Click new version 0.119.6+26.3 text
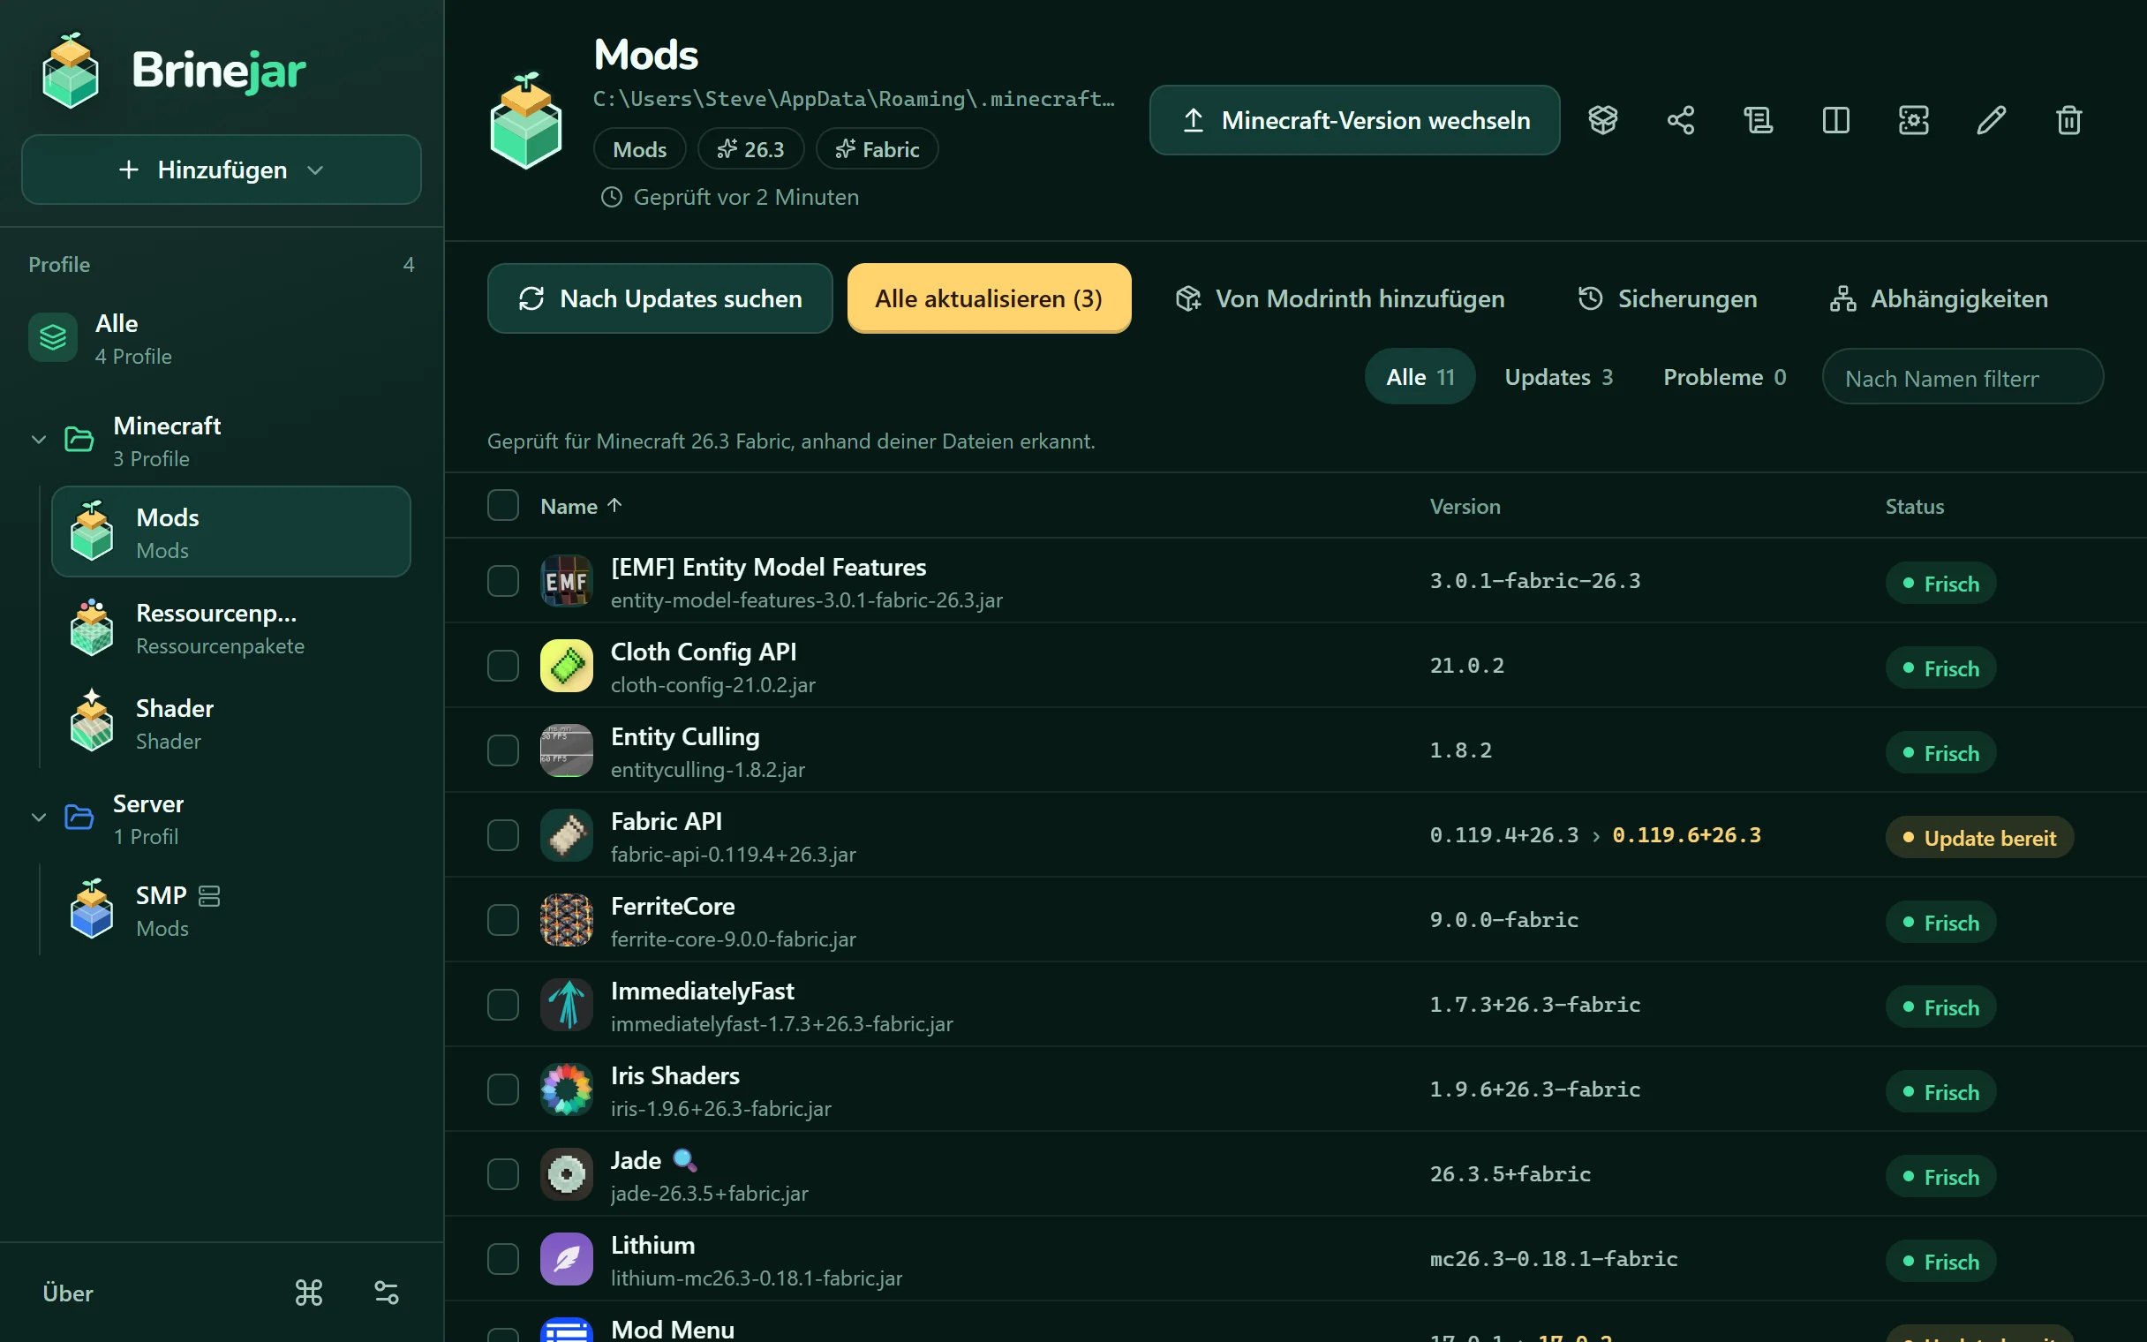 coord(1686,834)
